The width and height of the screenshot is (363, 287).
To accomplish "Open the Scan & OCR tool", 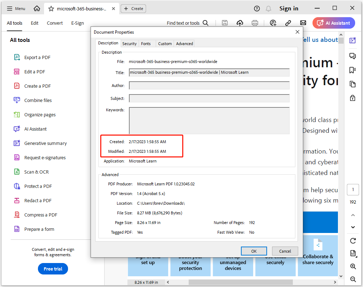I will click(36, 172).
